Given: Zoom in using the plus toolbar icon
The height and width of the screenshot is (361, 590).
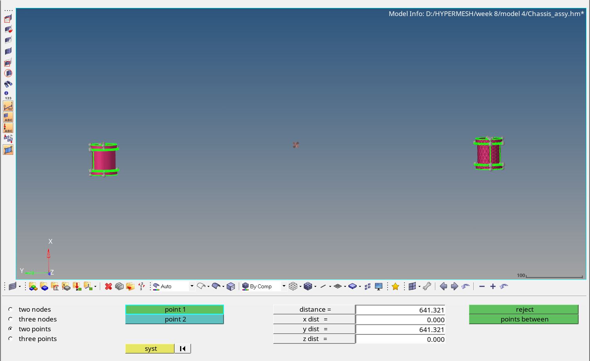Looking at the screenshot, I should tap(493, 286).
